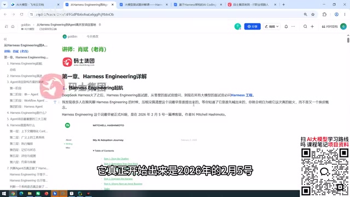
Task: Click the vertical page scrollbar thumb
Action: (x=348, y=40)
